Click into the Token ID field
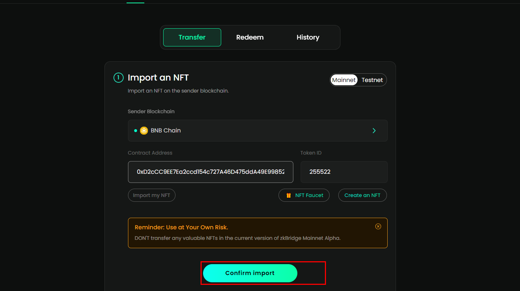520x291 pixels. pos(344,172)
